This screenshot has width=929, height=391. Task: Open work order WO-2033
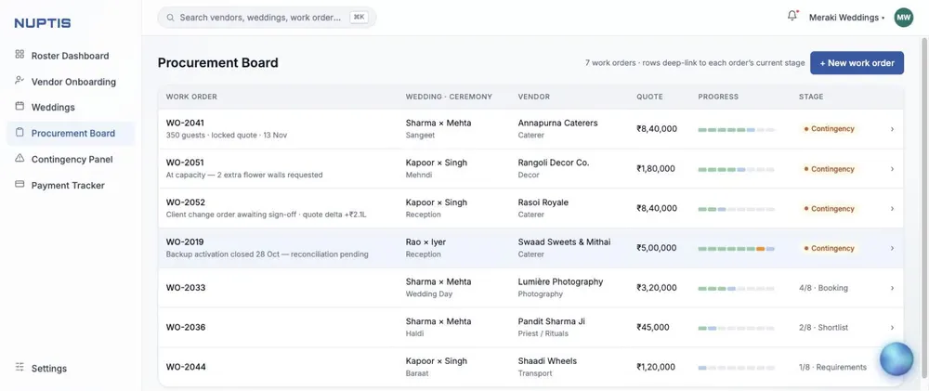coord(530,288)
